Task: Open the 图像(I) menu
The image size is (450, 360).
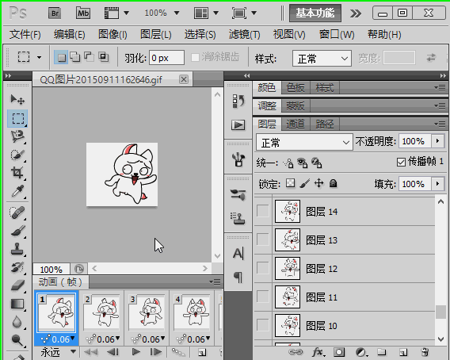Action: [113, 35]
